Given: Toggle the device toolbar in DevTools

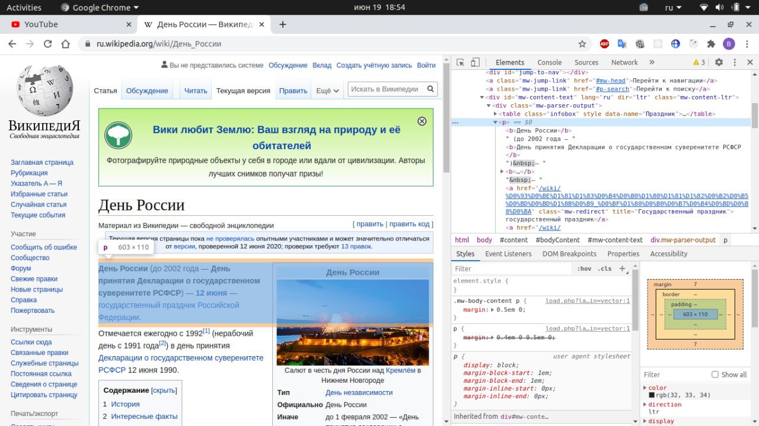Looking at the screenshot, I should coord(475,62).
